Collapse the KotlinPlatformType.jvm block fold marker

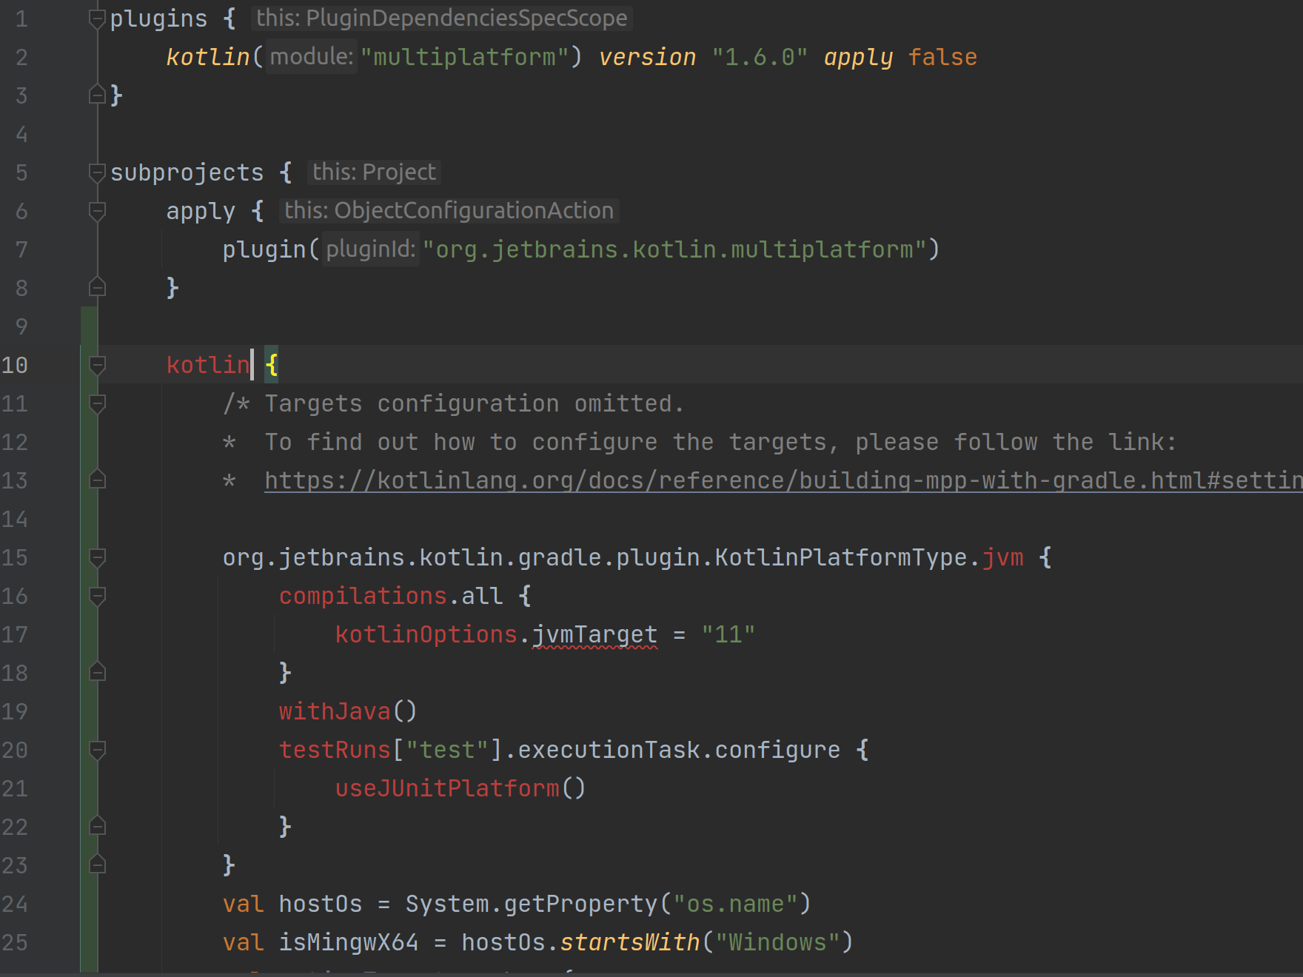click(x=96, y=557)
